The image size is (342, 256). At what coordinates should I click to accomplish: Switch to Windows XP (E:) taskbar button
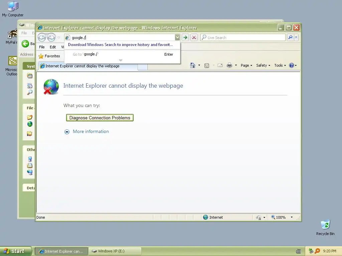click(115, 251)
